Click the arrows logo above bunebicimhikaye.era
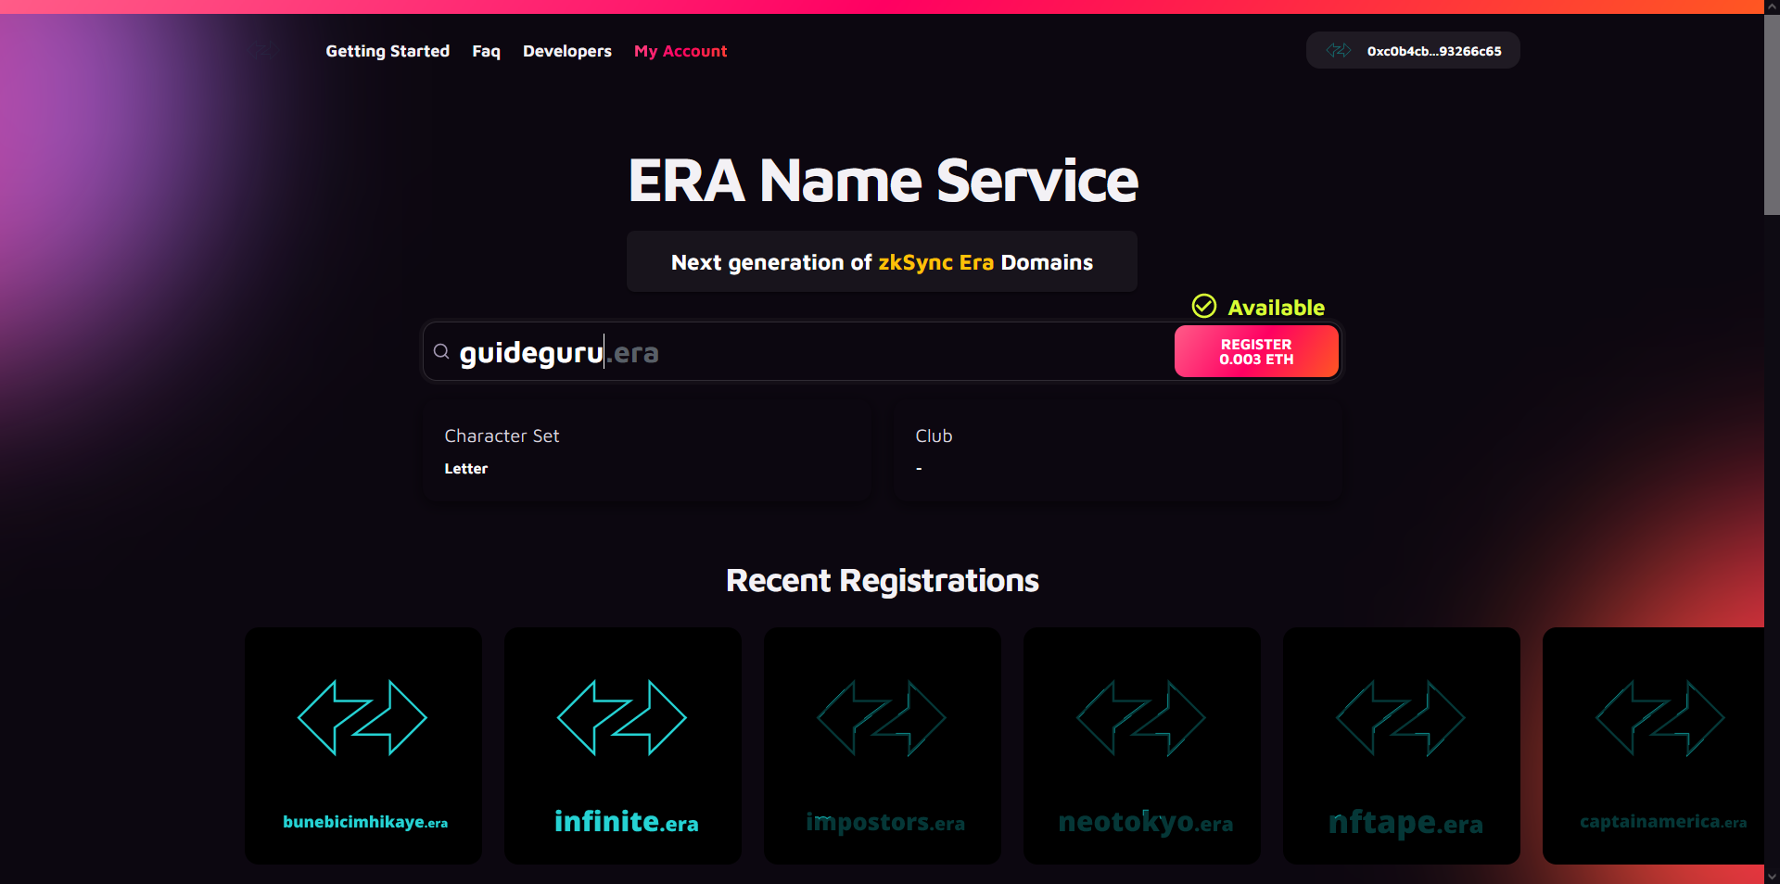1780x884 pixels. click(x=362, y=718)
